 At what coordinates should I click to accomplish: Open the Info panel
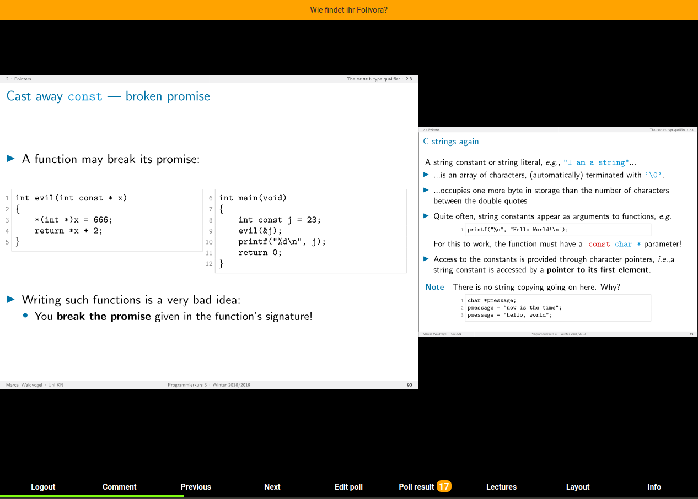click(x=654, y=487)
